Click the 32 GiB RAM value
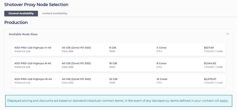237x110 pixels. point(113,79)
